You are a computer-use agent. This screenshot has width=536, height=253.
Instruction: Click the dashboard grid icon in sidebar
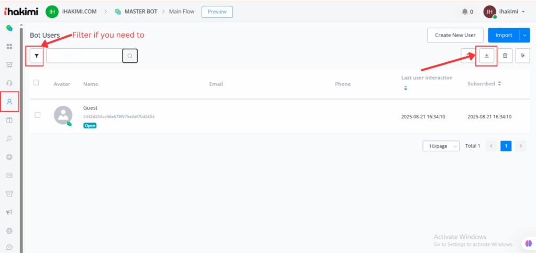click(9, 47)
